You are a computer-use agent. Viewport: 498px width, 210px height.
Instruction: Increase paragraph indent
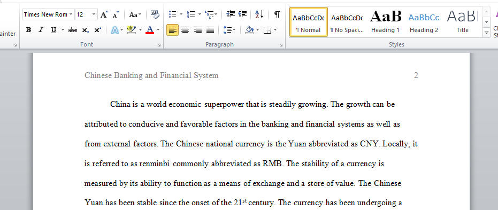(x=242, y=14)
